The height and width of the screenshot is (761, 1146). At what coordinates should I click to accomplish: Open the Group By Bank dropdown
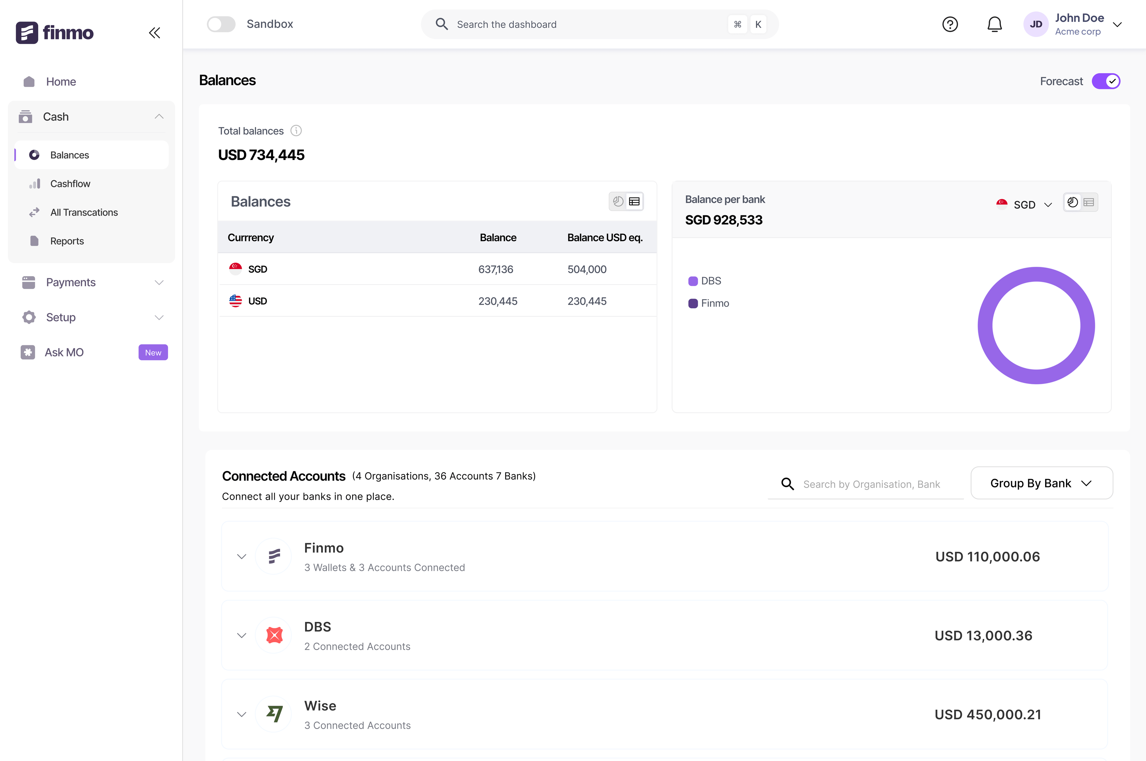[x=1041, y=483]
